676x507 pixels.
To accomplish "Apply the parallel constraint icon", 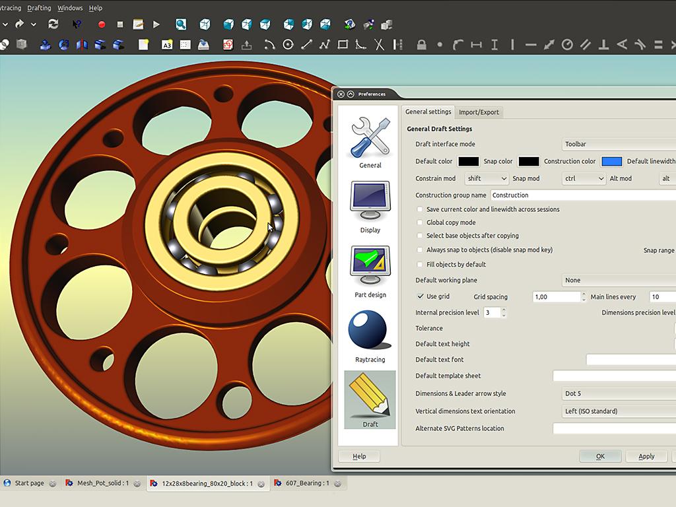I will point(586,44).
